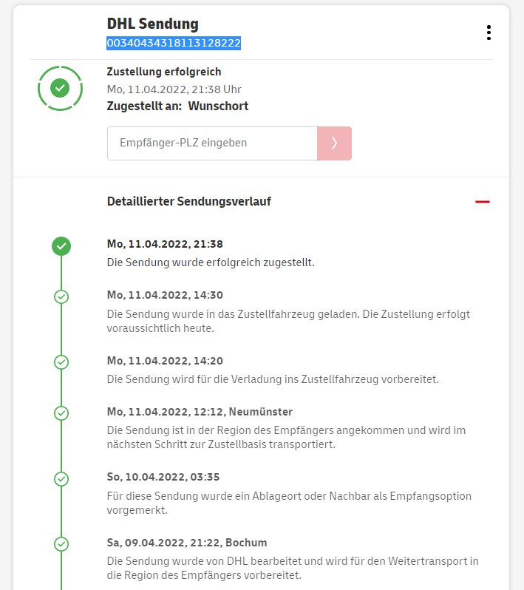Open the three-dot more options menu
Image resolution: width=524 pixels, height=590 pixels.
coord(489,33)
